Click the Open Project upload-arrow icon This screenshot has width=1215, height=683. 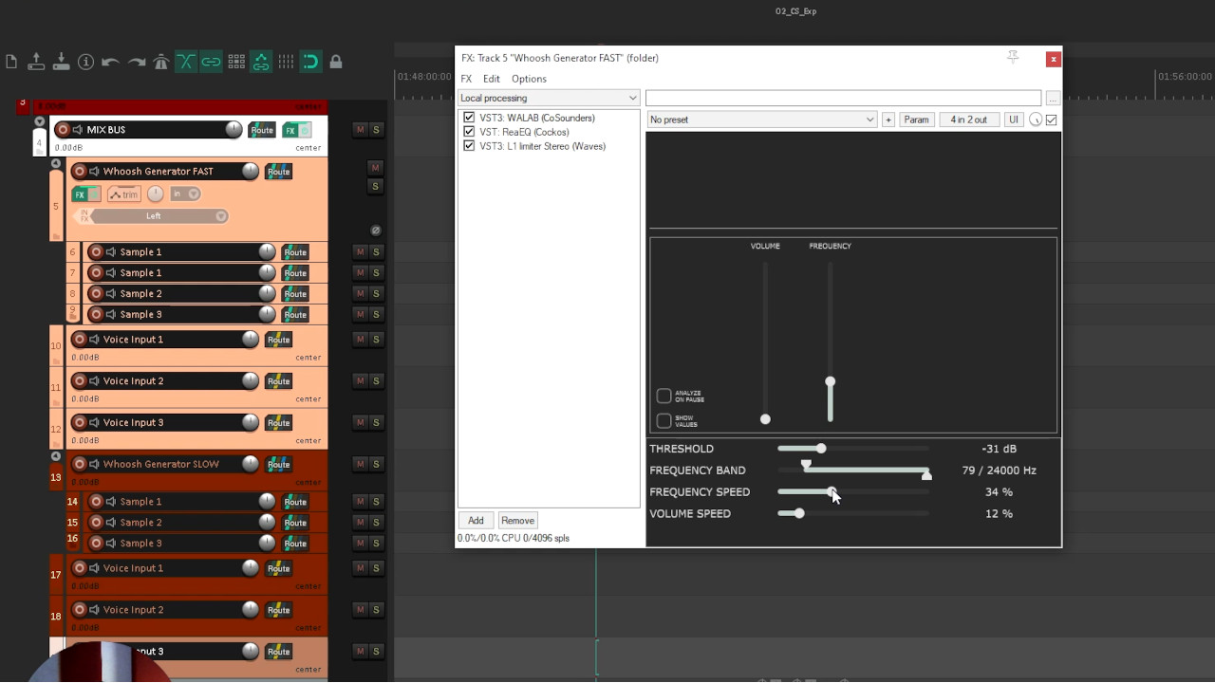point(36,62)
